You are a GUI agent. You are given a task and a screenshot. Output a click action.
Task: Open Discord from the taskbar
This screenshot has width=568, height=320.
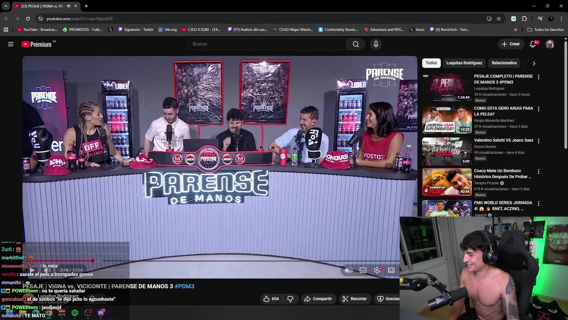pos(101,313)
